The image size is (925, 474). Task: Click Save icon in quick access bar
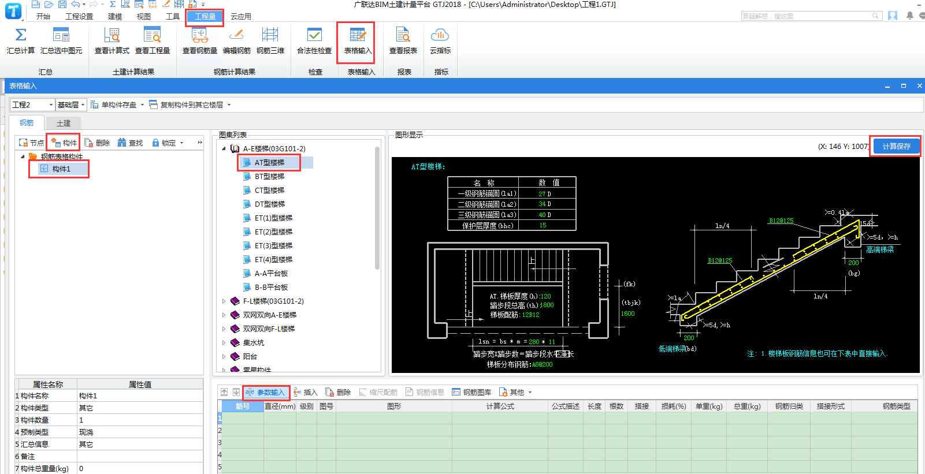click(x=62, y=4)
